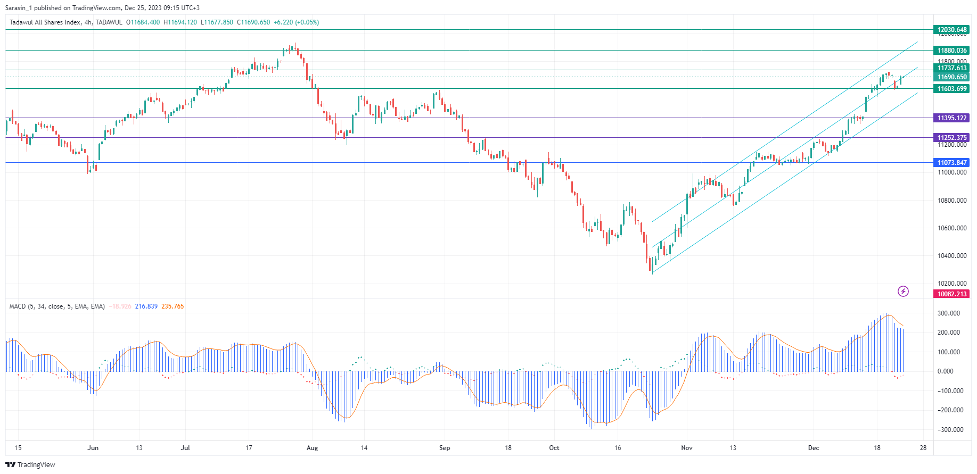
Task: Click the -300.000 MACD axis value
Action: (950, 430)
